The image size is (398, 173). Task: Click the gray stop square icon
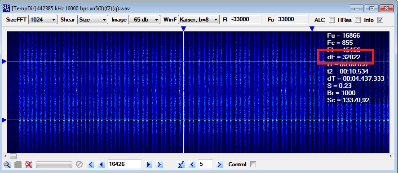click(18, 164)
